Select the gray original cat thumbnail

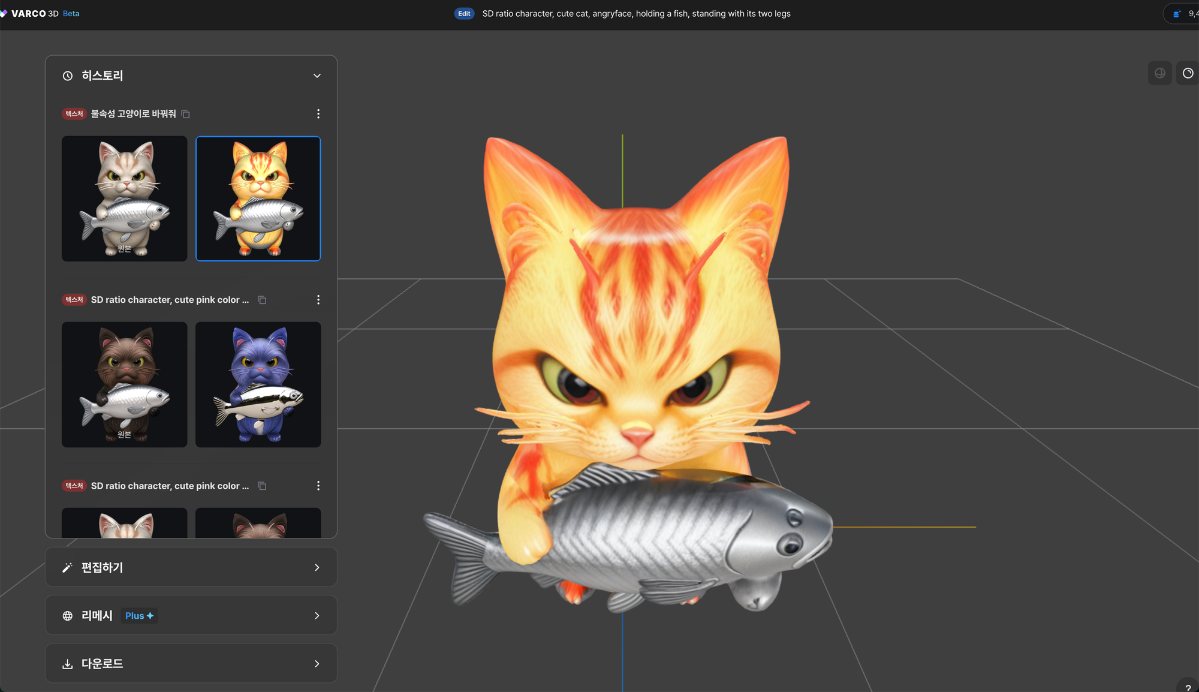pos(124,198)
